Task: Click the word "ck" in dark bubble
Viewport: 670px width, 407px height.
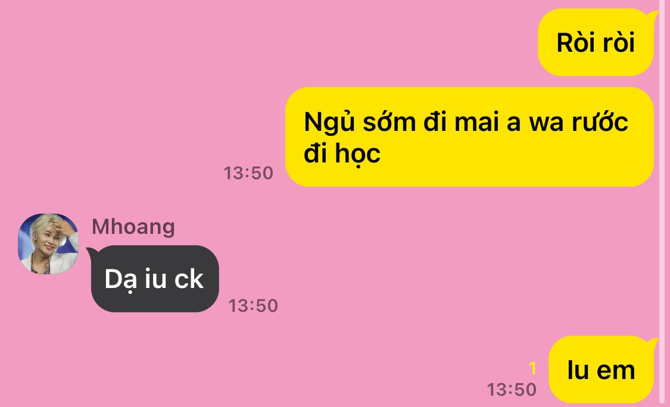Action: (x=189, y=279)
